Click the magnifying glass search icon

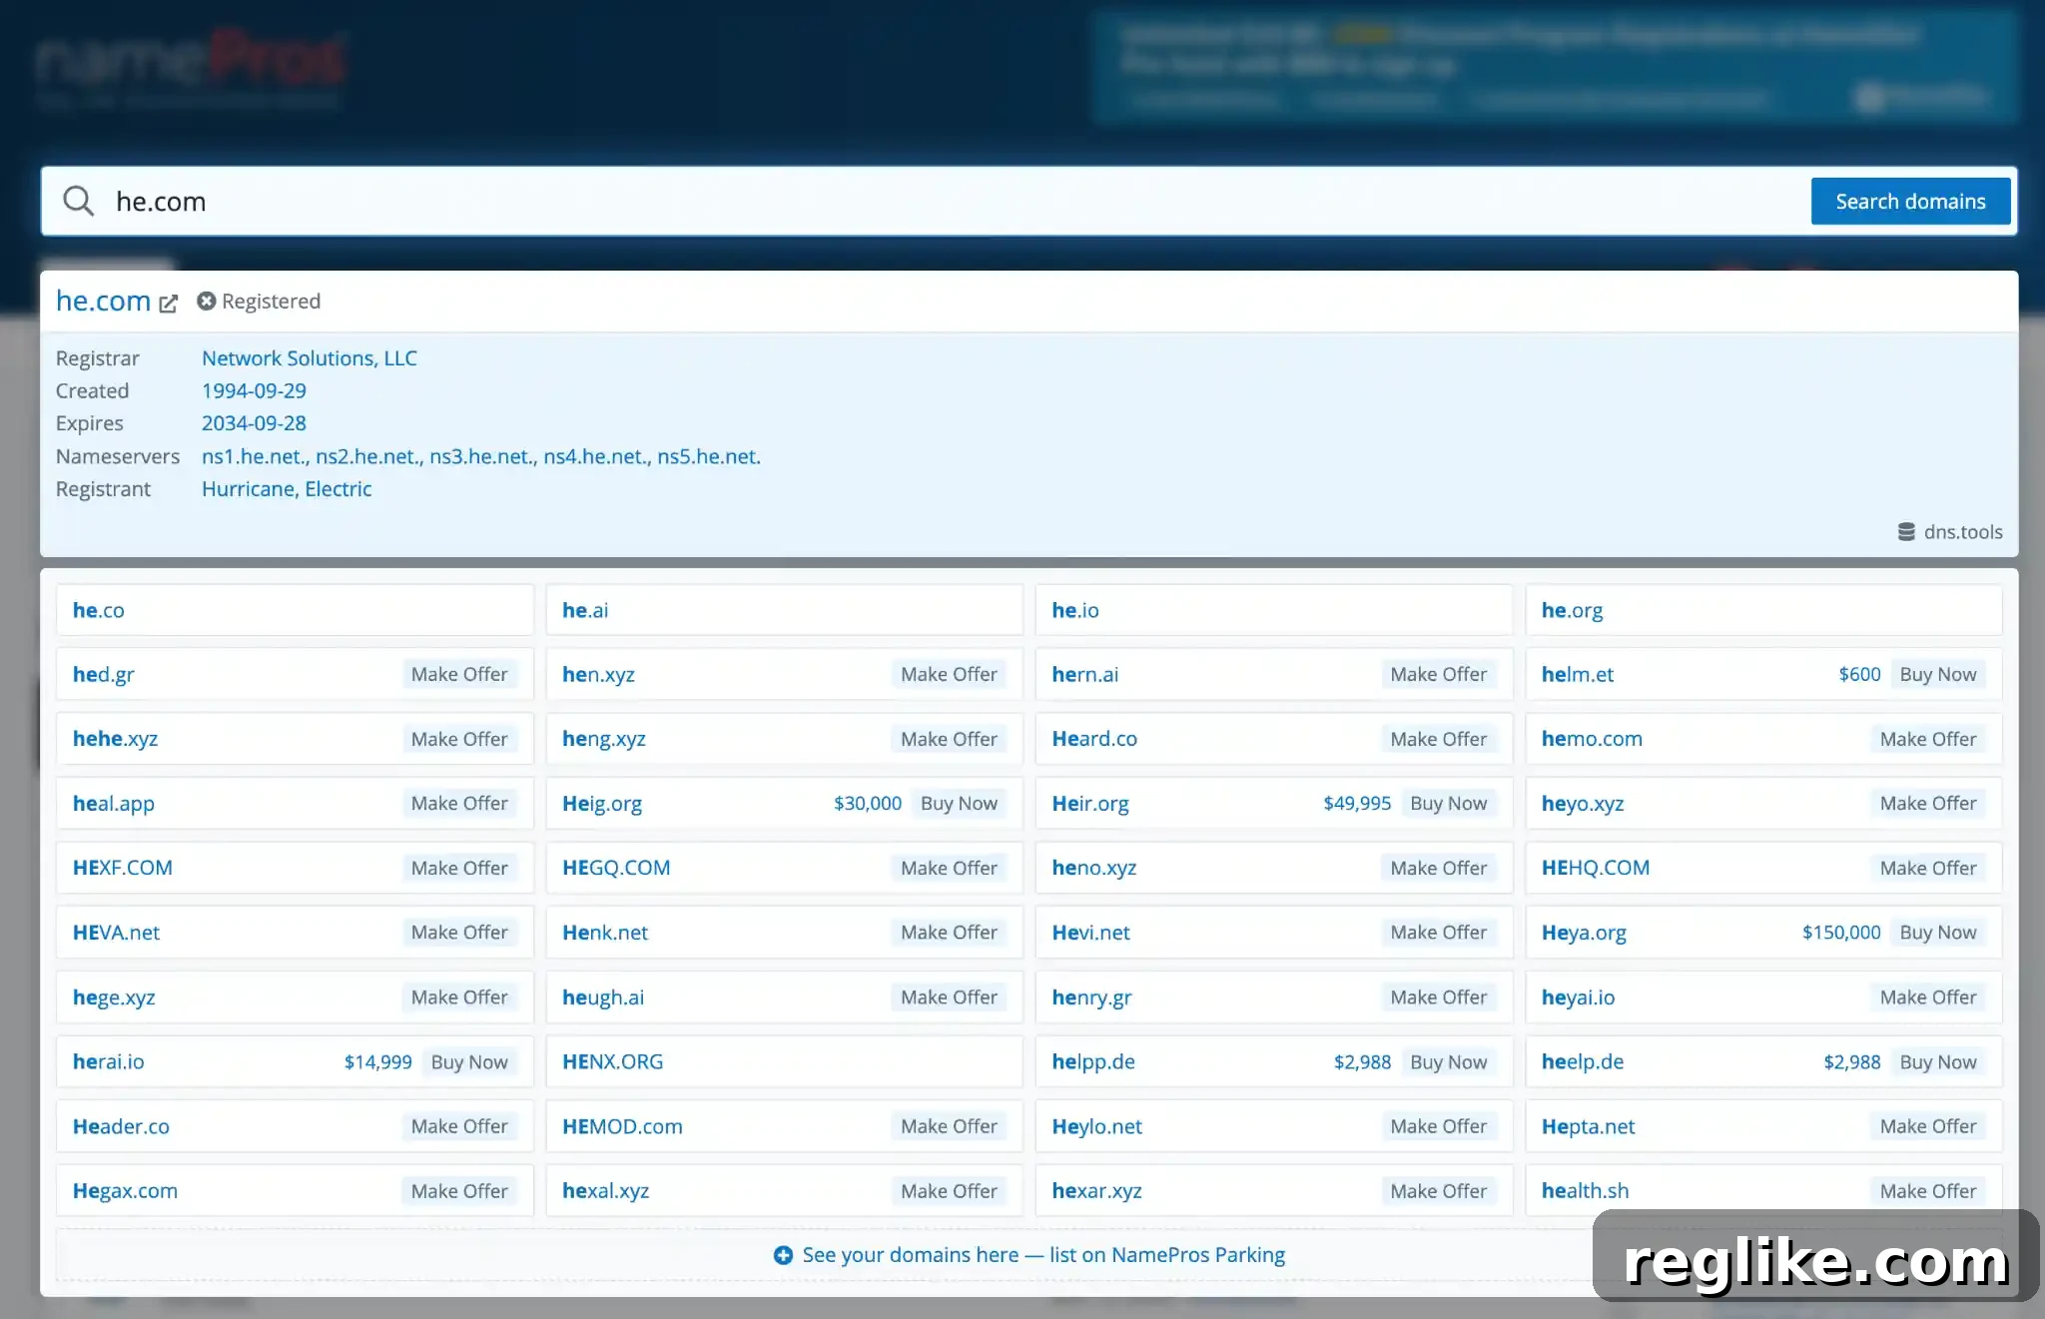click(78, 201)
